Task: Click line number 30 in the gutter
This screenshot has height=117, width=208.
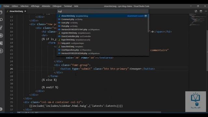Action: click(x=12, y=84)
